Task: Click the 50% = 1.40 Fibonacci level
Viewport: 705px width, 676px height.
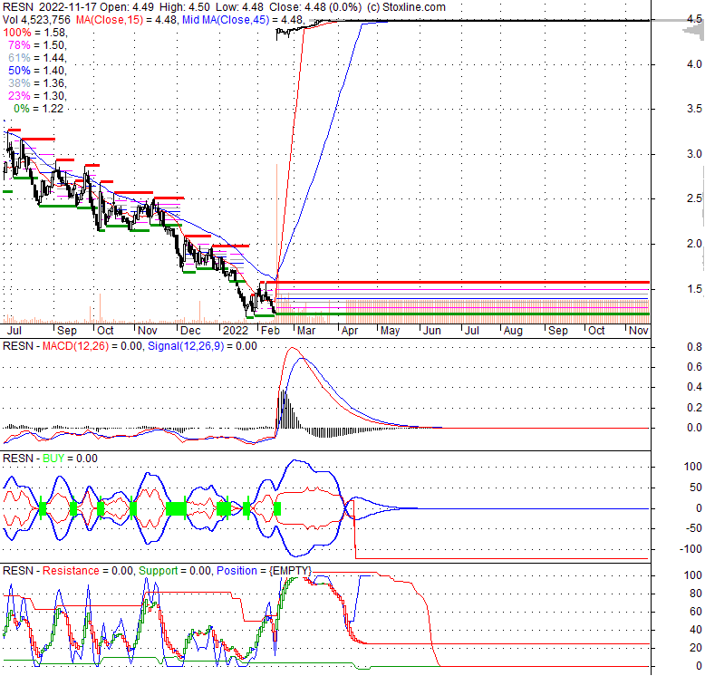Action: pos(37,70)
